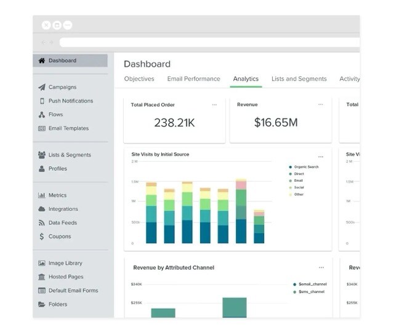Viewport: 394px width, 333px height.
Task: Click the Flows icon in sidebar
Action: [x=42, y=115]
